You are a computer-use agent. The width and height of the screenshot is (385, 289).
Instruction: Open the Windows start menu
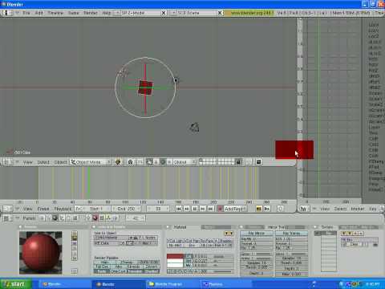pyautogui.click(x=15, y=284)
